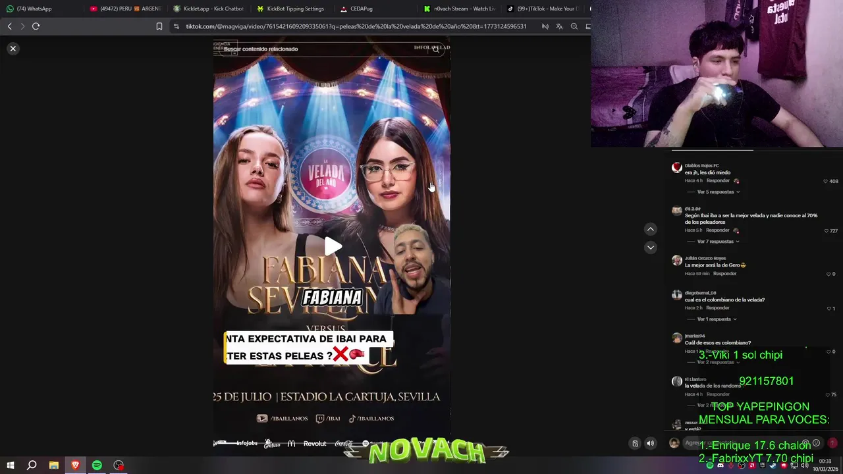This screenshot has height=474, width=843.
Task: Expand 'Ver 1 respuesta' under diegobernal_08
Action: [x=717, y=319]
